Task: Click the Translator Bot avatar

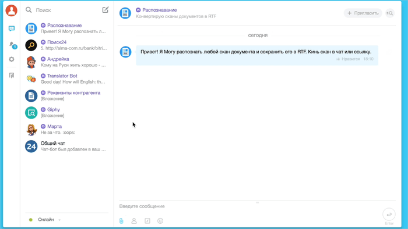Action: tap(31, 79)
